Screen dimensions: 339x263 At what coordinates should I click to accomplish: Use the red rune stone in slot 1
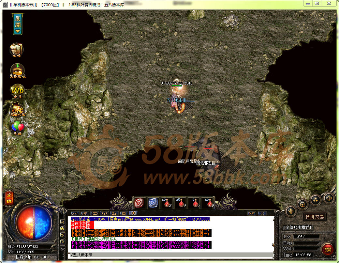(139, 203)
